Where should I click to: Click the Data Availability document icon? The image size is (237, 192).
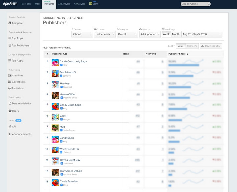(10, 103)
